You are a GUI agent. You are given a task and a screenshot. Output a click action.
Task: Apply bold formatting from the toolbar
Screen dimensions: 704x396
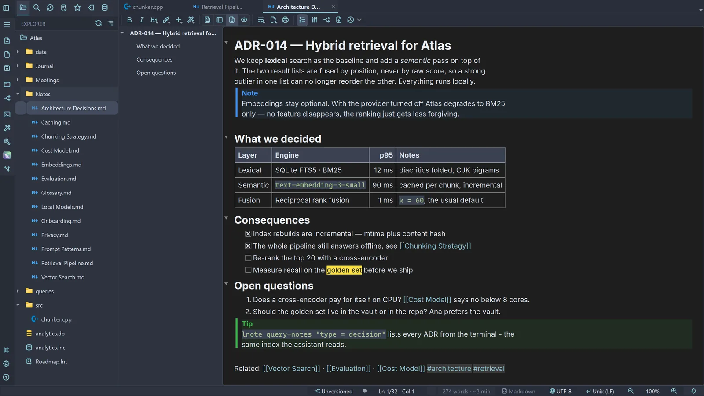pyautogui.click(x=129, y=20)
